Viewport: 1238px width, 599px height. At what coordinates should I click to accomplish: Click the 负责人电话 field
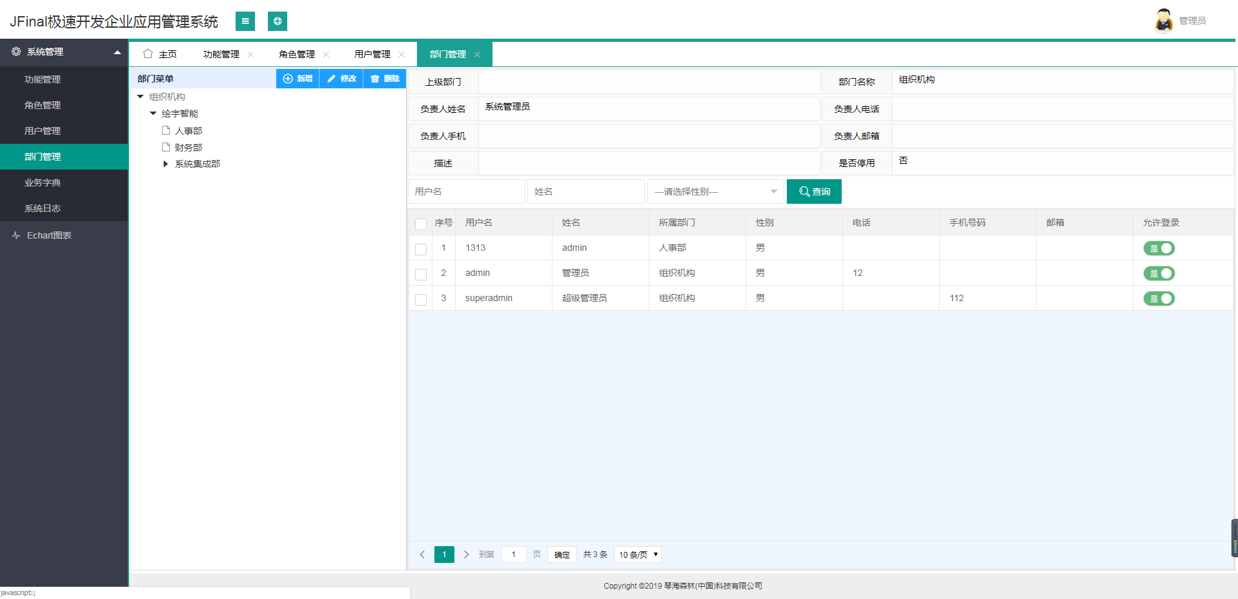(1062, 109)
